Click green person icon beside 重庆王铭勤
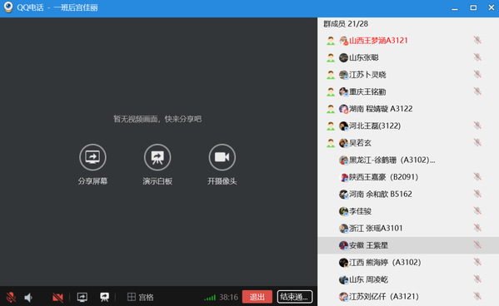Viewport: 499px width, 306px height. point(331,91)
